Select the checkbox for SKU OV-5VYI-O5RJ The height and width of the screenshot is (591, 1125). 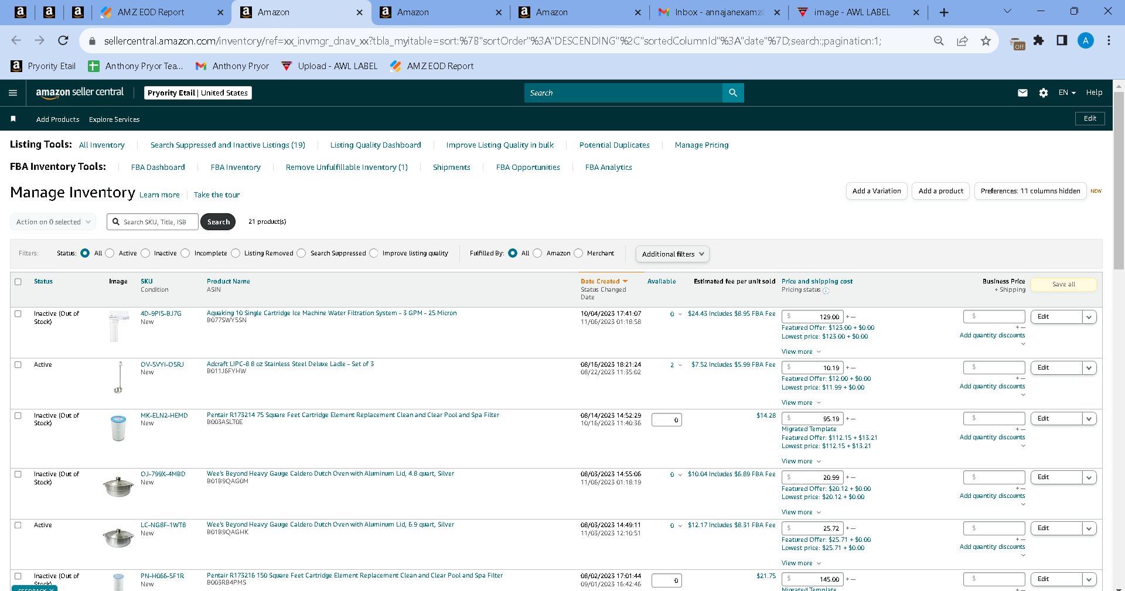[x=18, y=365]
